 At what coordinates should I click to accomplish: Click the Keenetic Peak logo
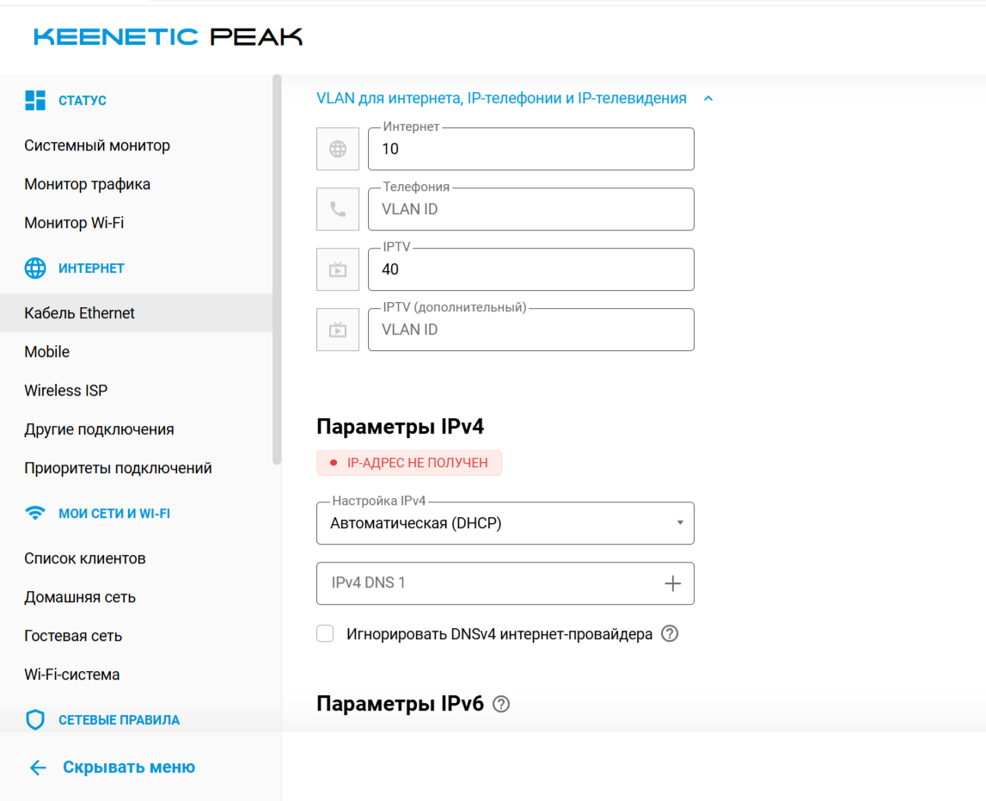[x=168, y=37]
